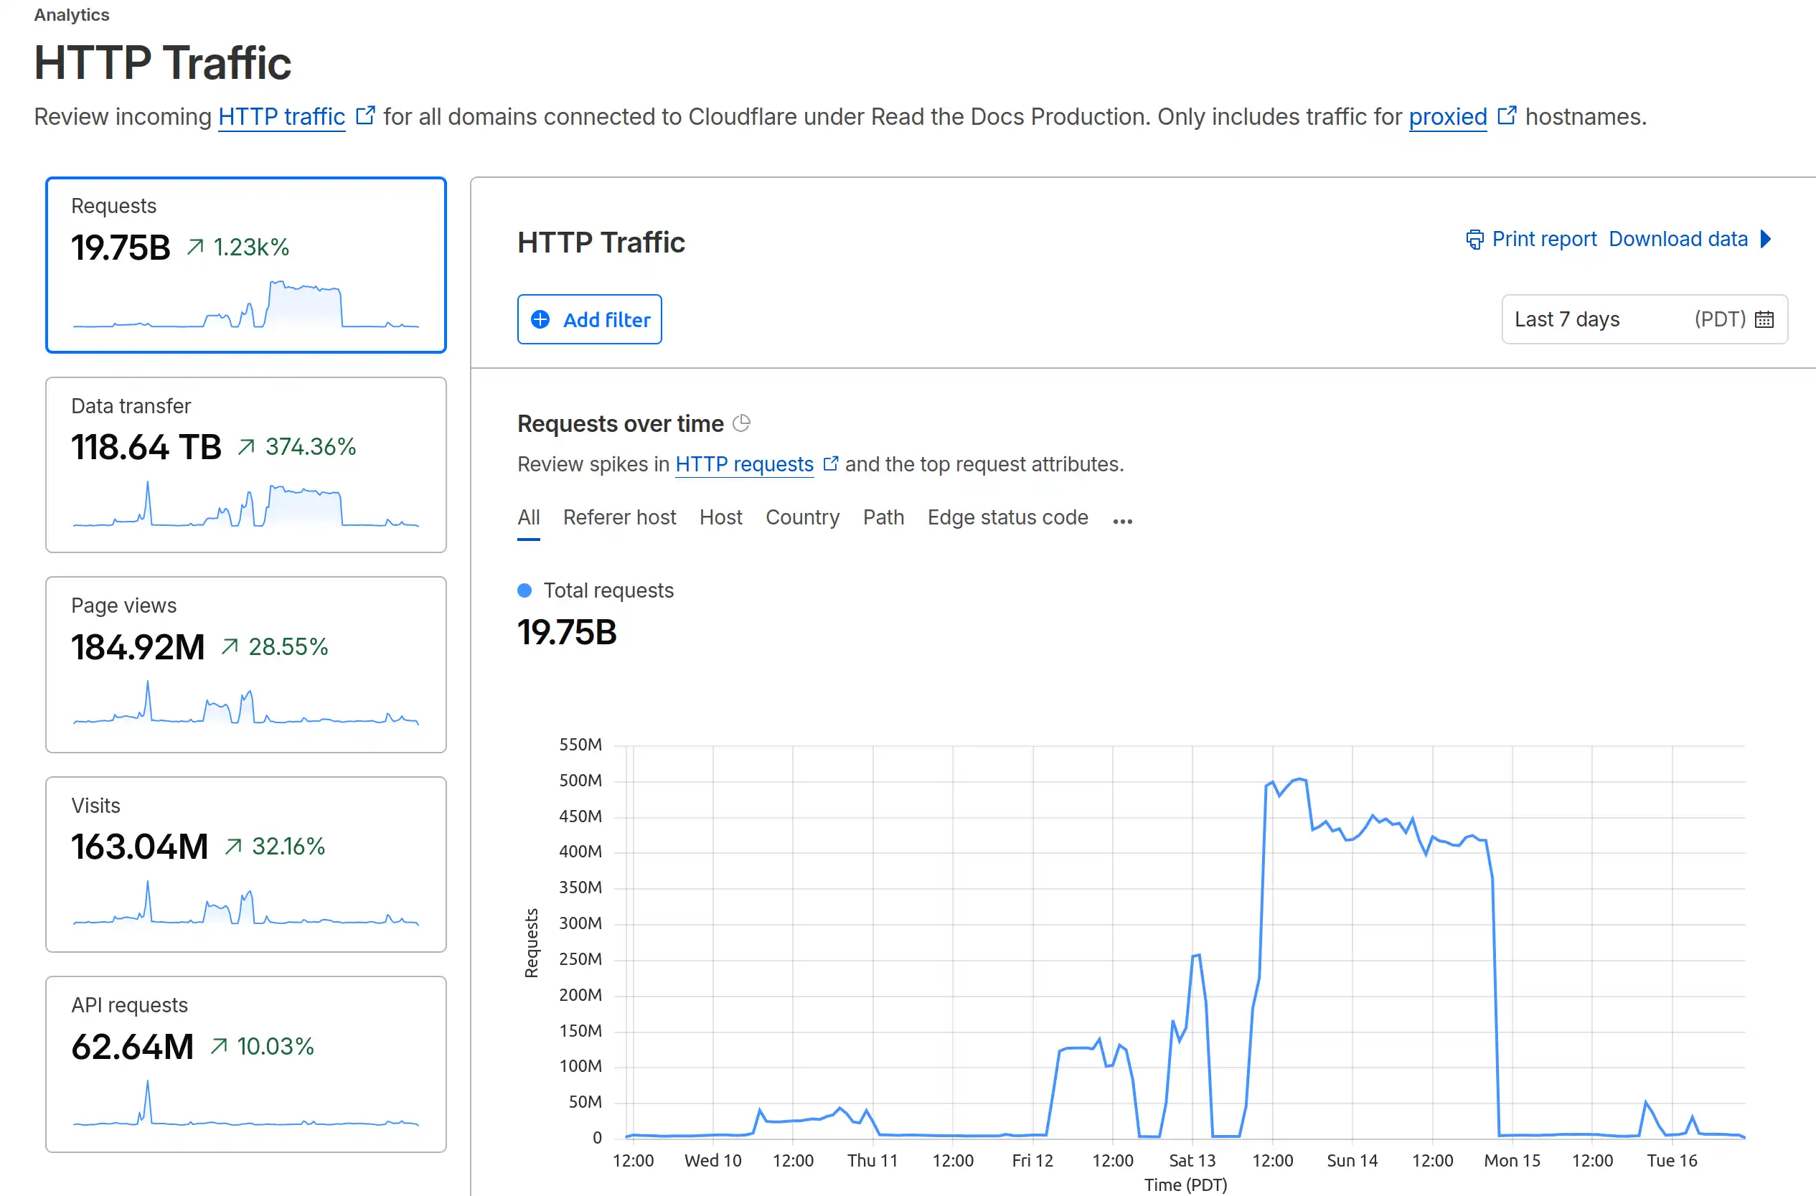Image resolution: width=1816 pixels, height=1196 pixels.
Task: Open the Last 7 days range dropdown
Action: click(x=1645, y=319)
